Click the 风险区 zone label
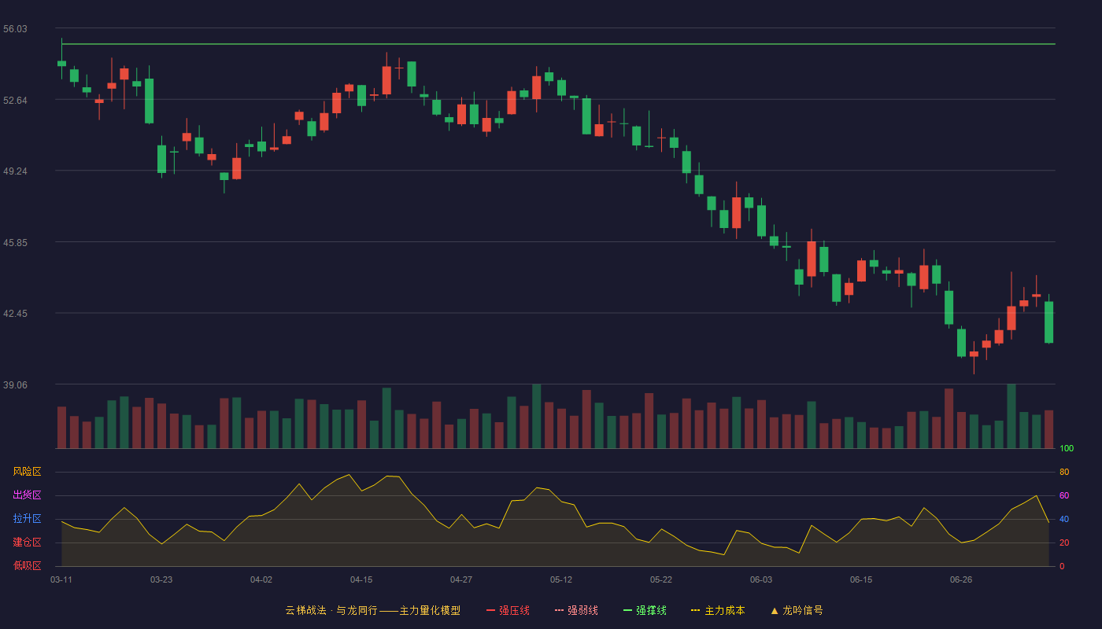The image size is (1102, 629). point(27,472)
